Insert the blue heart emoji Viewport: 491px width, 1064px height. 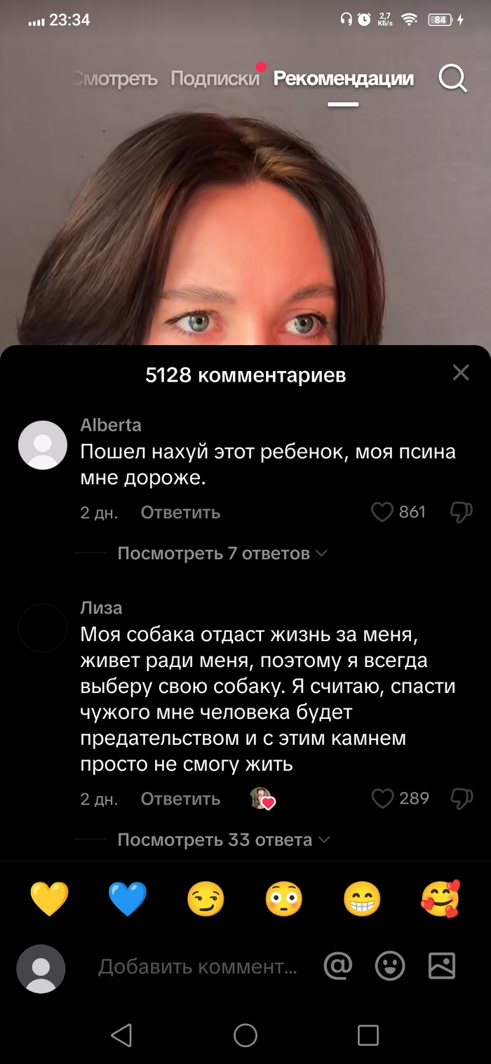(128, 899)
